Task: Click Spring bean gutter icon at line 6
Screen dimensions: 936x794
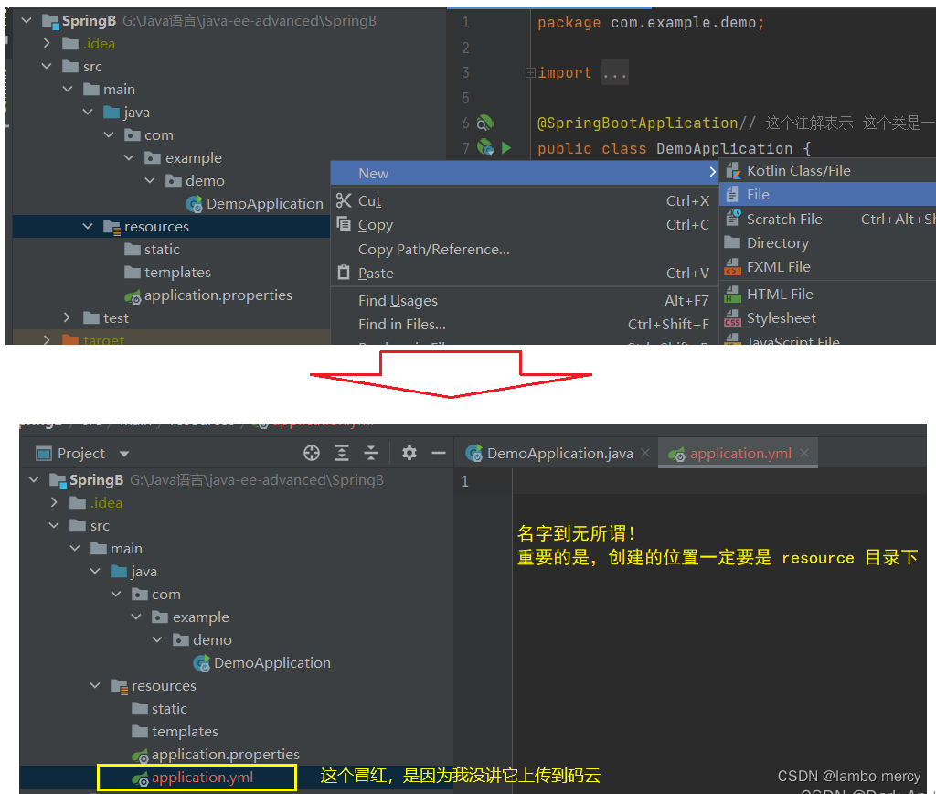Action: pos(485,123)
